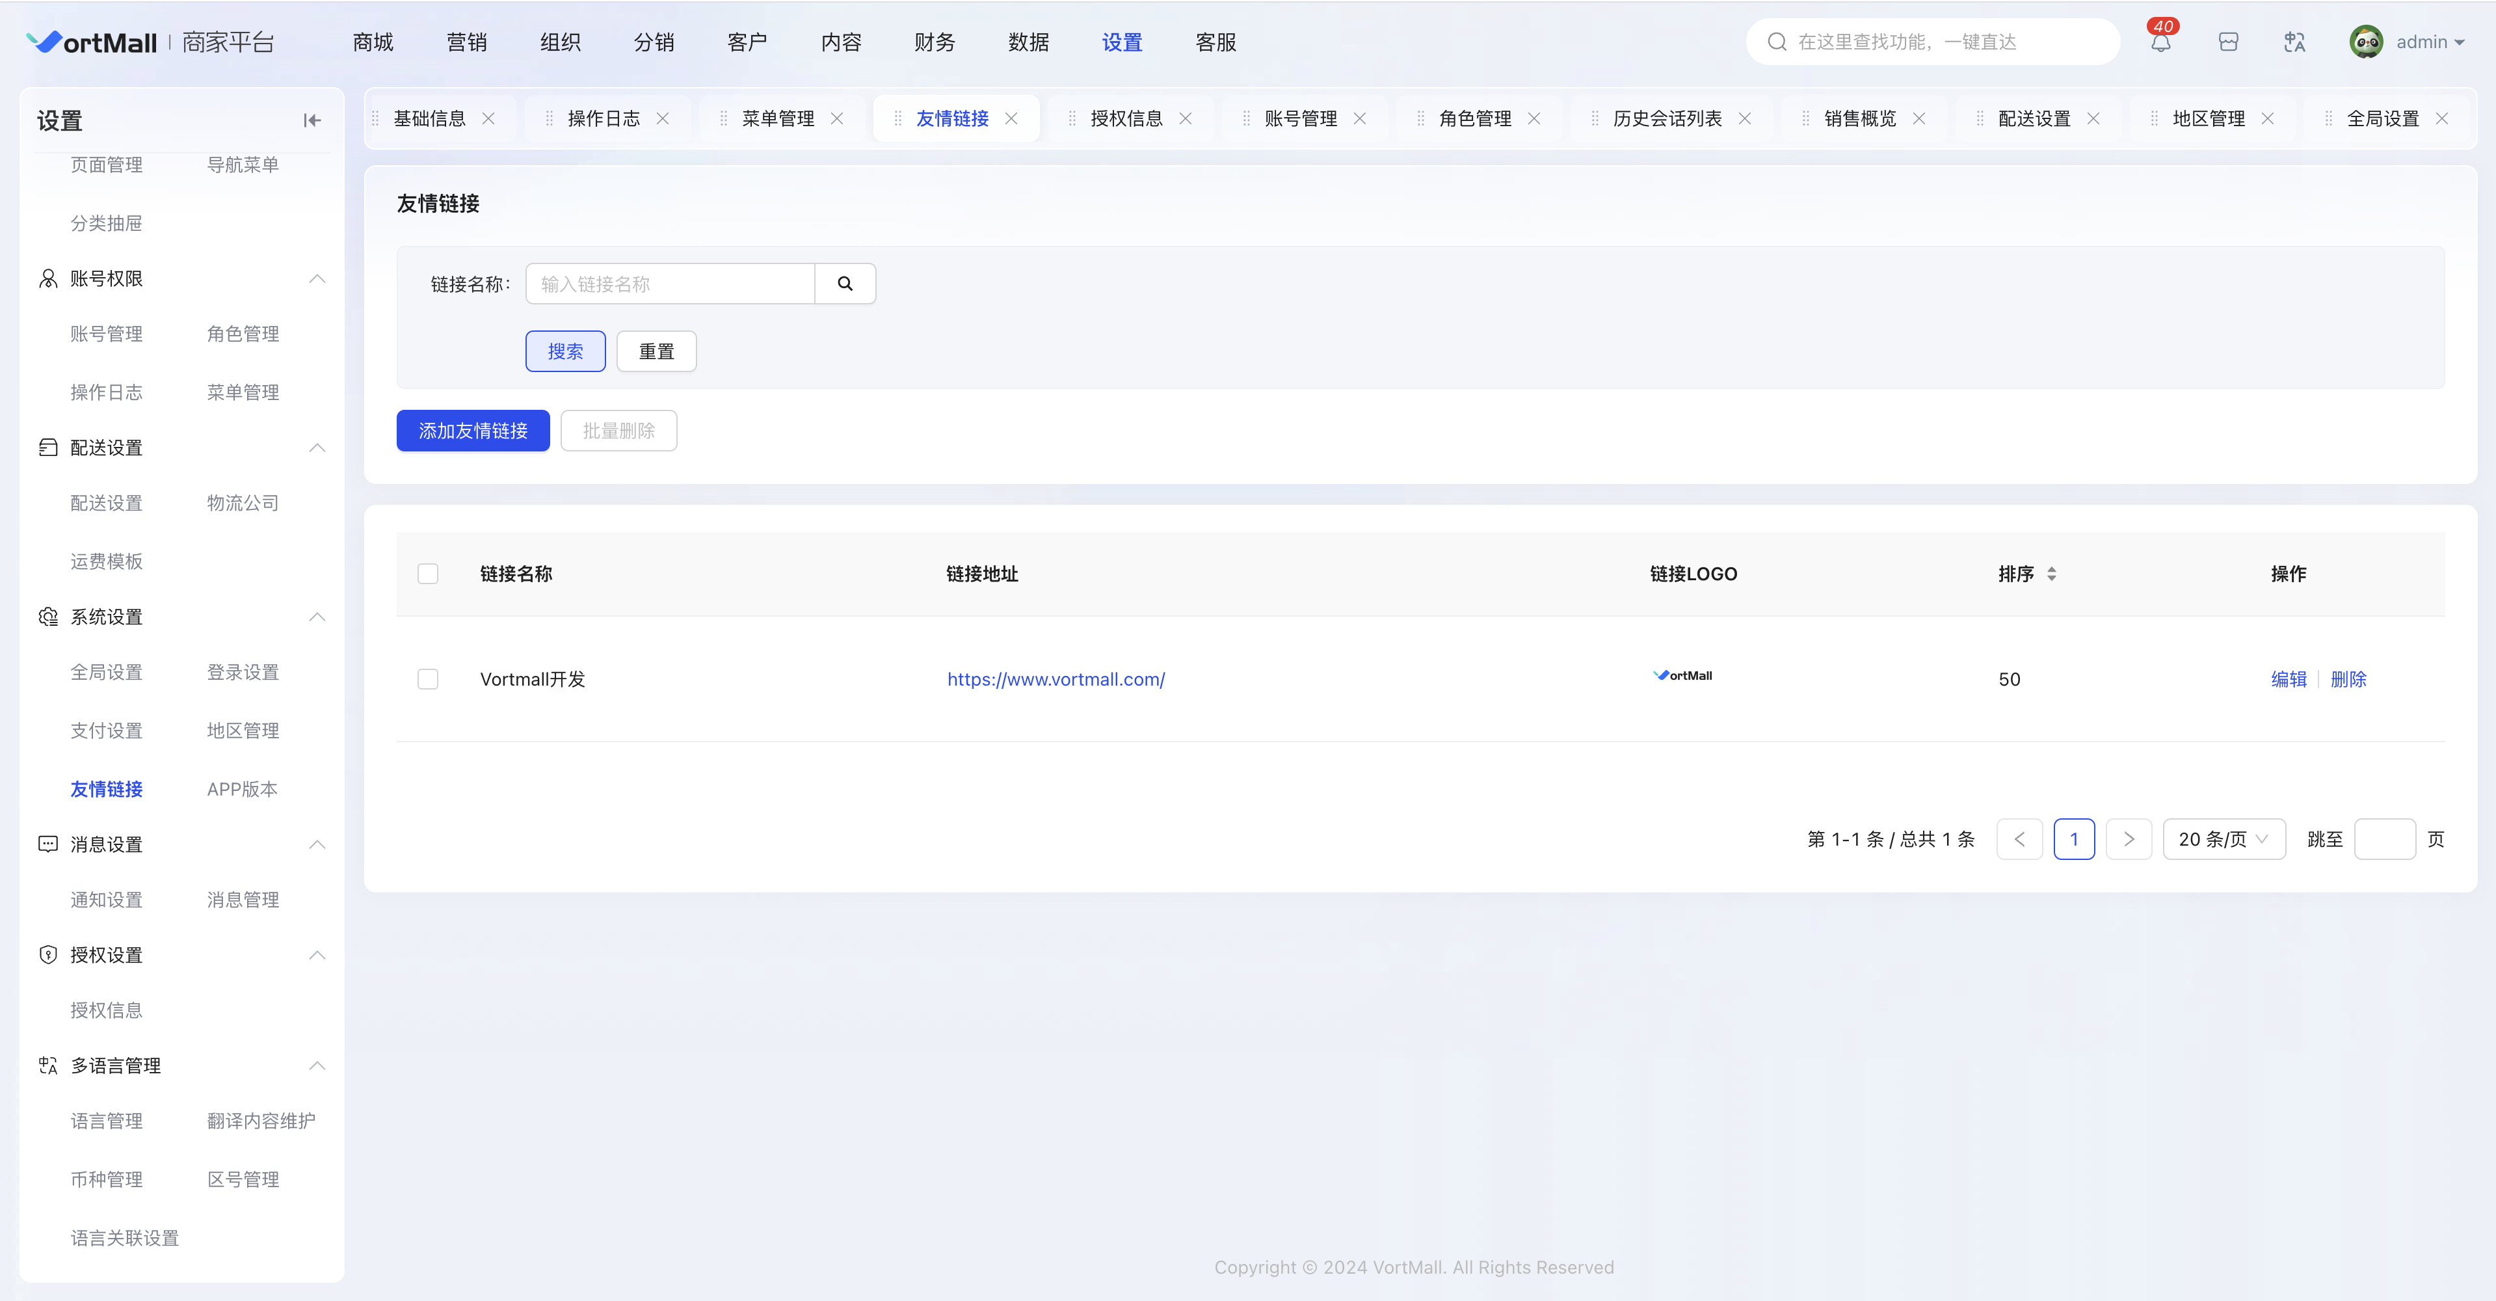Open the admin user dropdown menu
Screen dimensions: 2496x1301
(2428, 43)
